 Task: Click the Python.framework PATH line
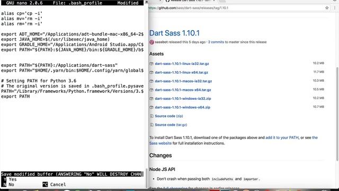72,91
